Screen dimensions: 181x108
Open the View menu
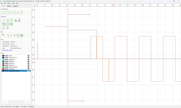coord(13,3)
